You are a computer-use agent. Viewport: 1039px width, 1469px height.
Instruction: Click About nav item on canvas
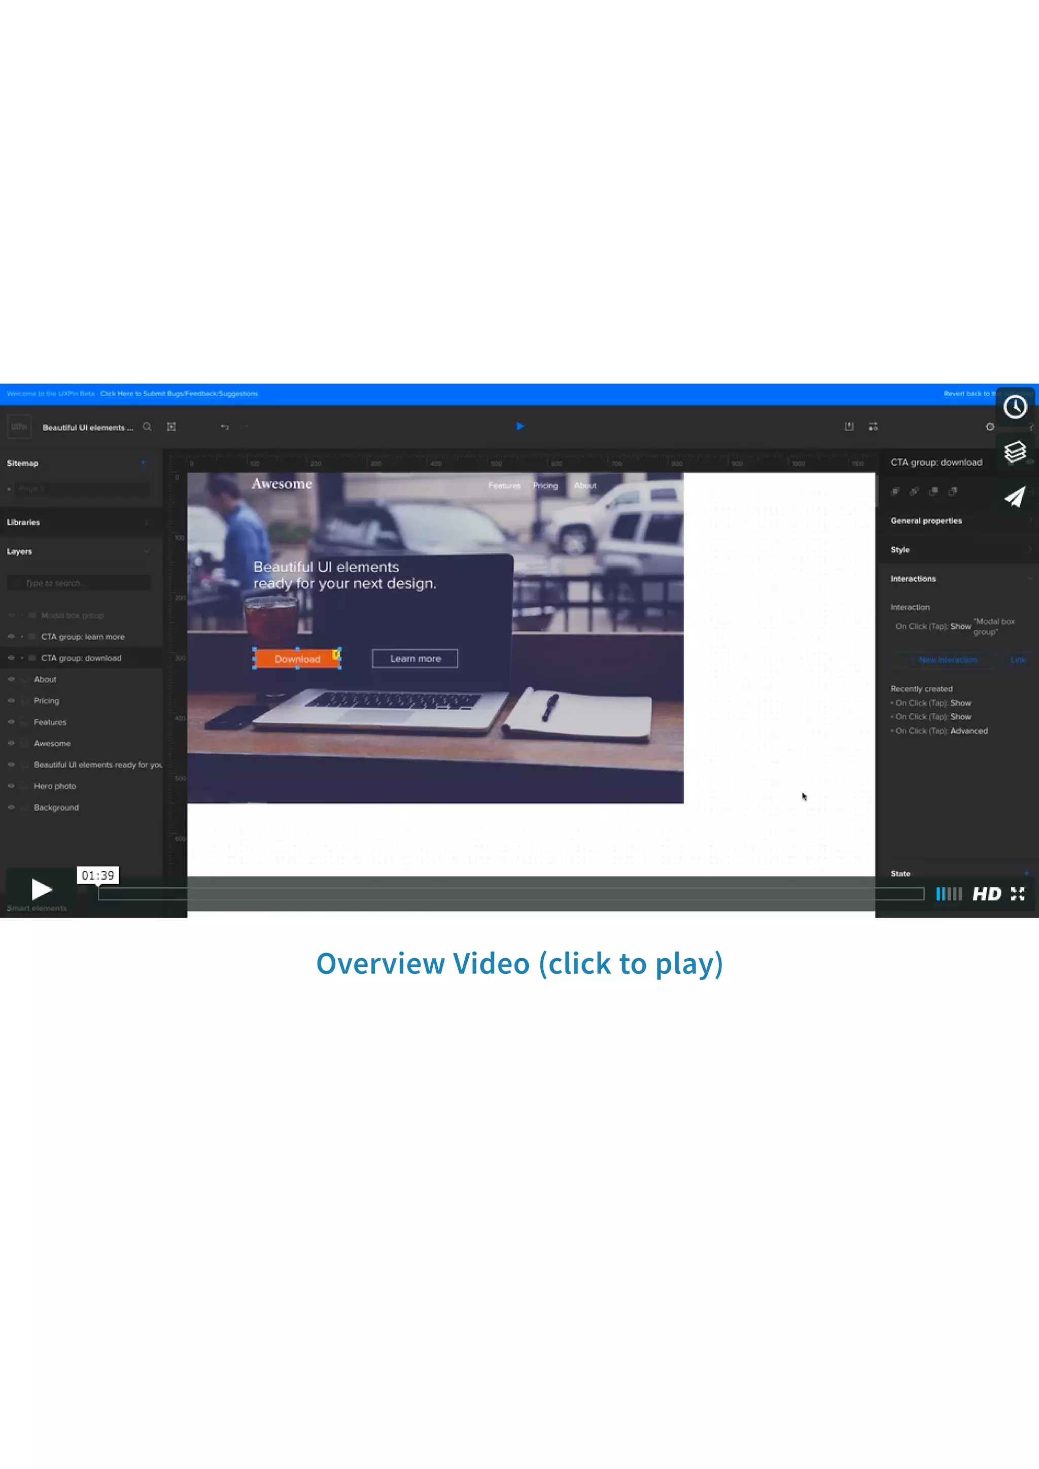585,485
